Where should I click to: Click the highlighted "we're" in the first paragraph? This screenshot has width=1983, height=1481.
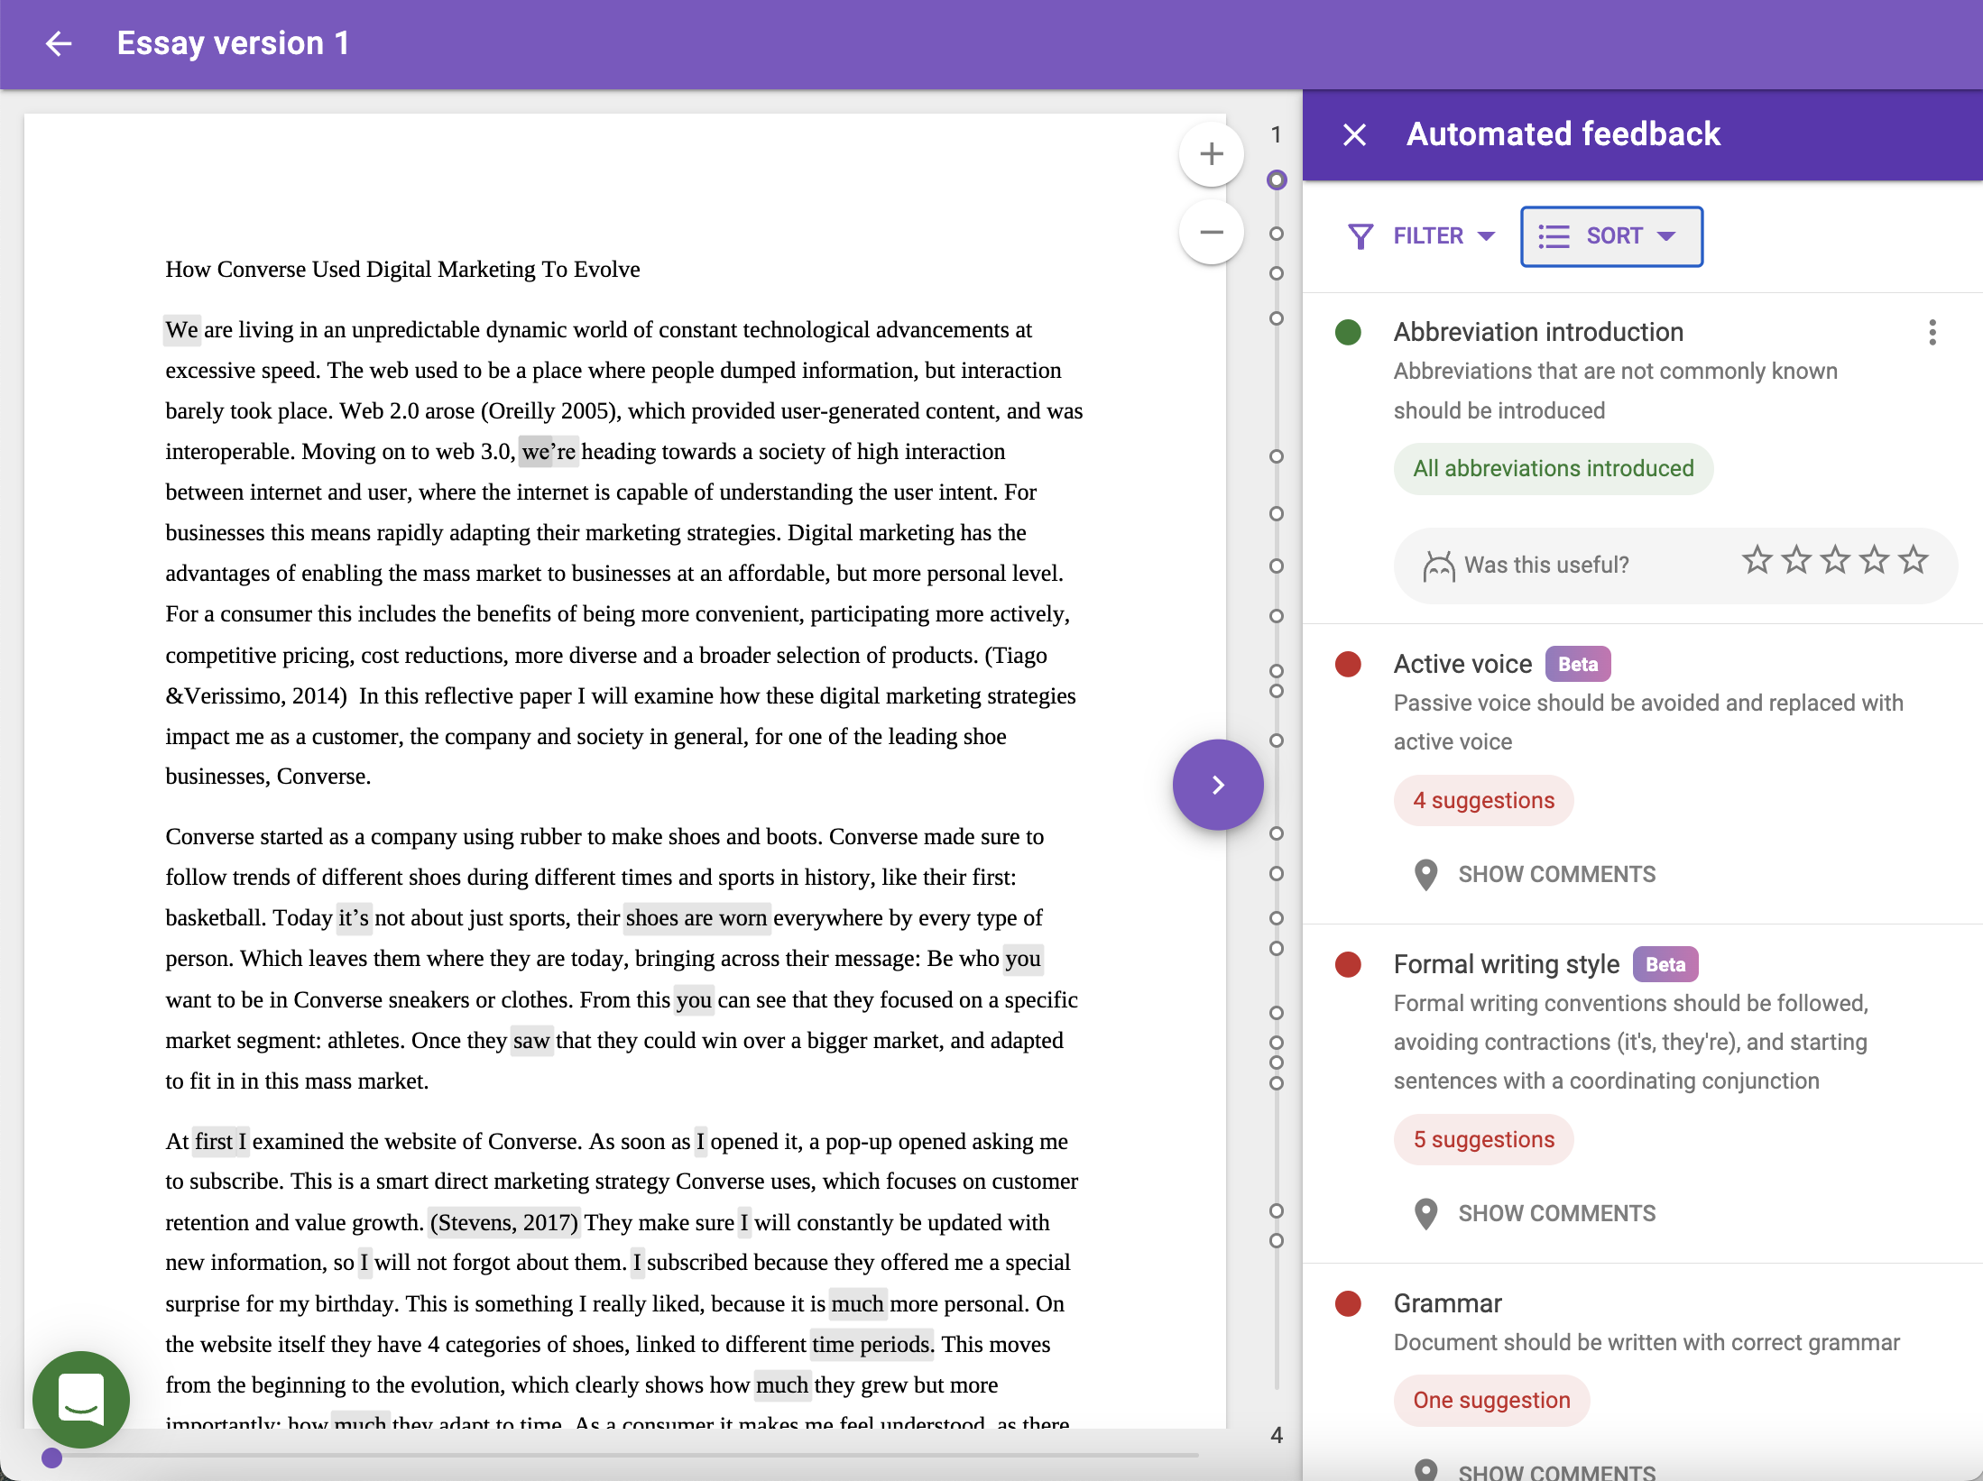coord(549,452)
